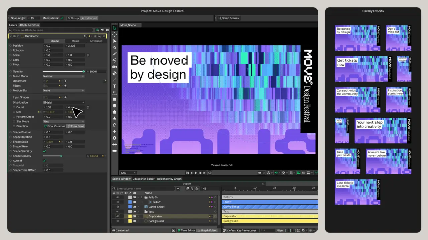428x240 pixels.
Task: Toggle the viewport grid icon
Action: click(291, 173)
